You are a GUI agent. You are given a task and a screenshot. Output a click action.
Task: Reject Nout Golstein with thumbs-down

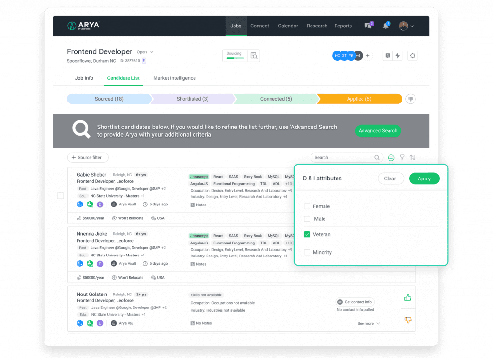408,320
